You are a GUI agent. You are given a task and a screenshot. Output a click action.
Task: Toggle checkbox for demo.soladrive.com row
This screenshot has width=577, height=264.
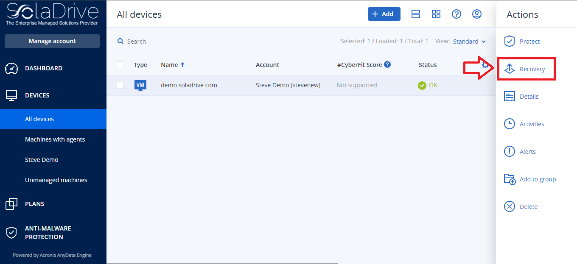coord(120,85)
